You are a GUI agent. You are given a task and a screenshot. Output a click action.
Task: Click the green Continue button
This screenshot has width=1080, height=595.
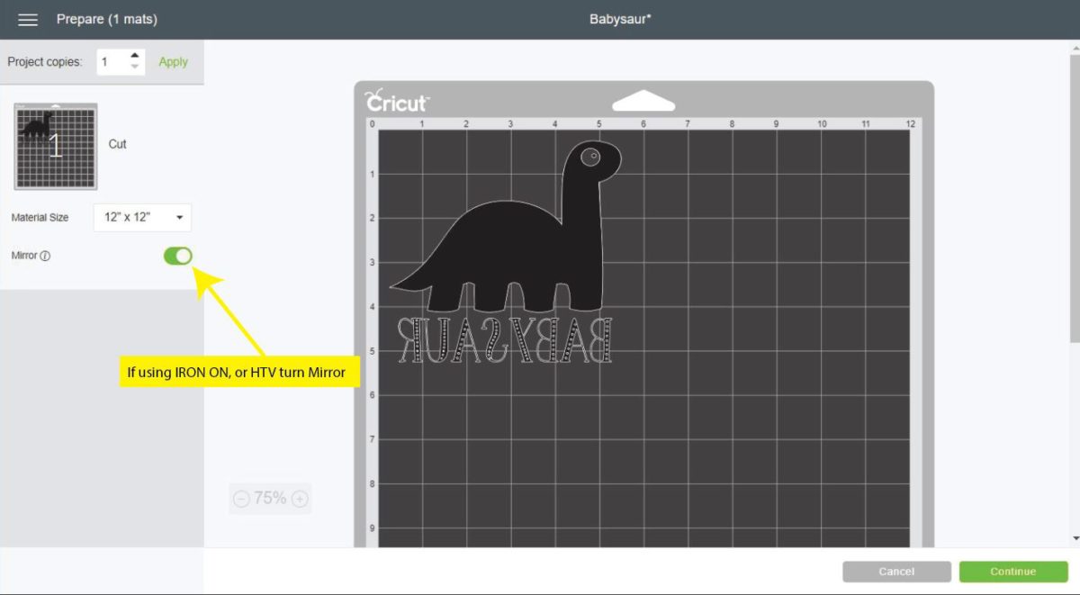tap(1012, 572)
